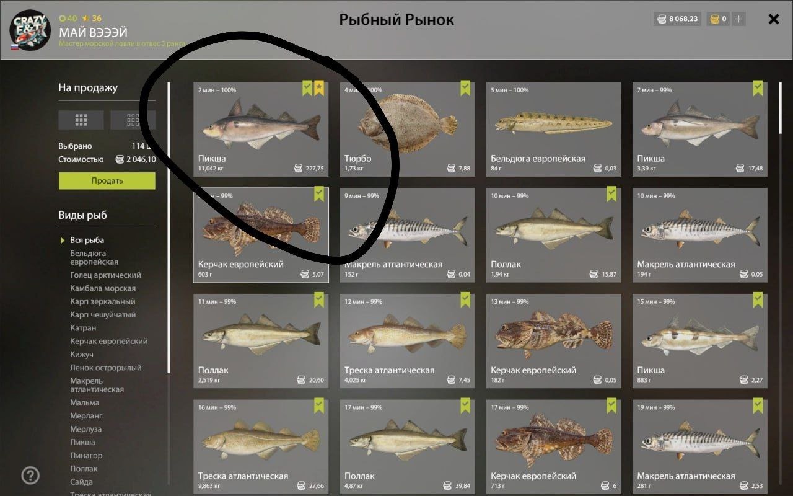The height and width of the screenshot is (496, 793).
Task: Filter list by Катран
Action: point(83,328)
